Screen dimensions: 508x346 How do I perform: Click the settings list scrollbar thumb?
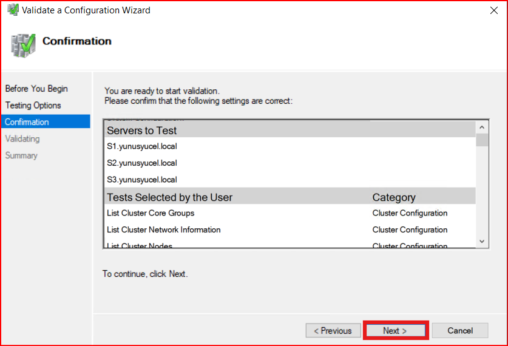click(483, 140)
